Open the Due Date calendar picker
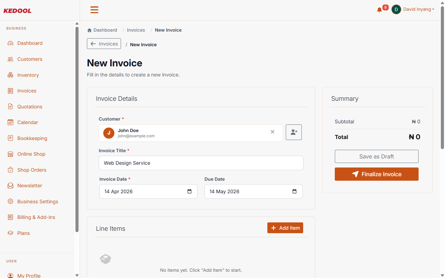Screen dimensions: 445x278 pos(294,191)
